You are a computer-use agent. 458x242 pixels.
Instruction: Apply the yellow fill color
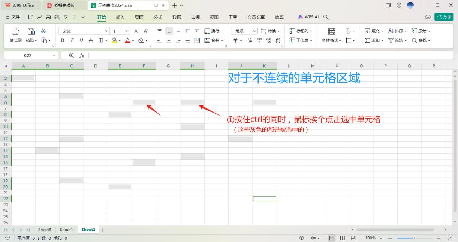tap(114, 40)
